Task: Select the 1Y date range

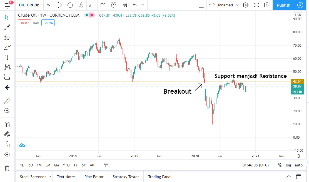Action: pyautogui.click(x=76, y=165)
